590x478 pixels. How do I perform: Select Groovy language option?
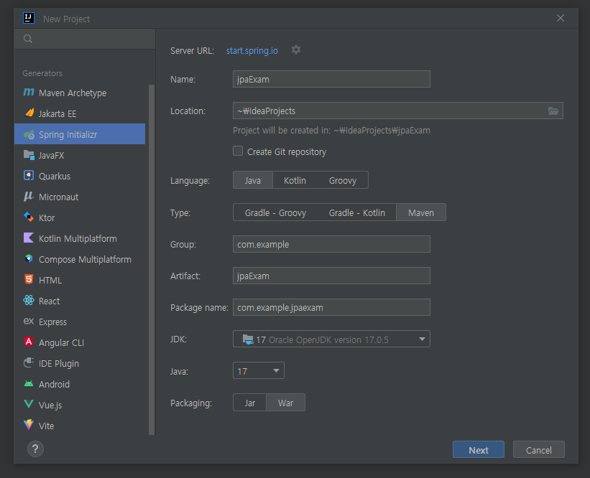pos(342,180)
